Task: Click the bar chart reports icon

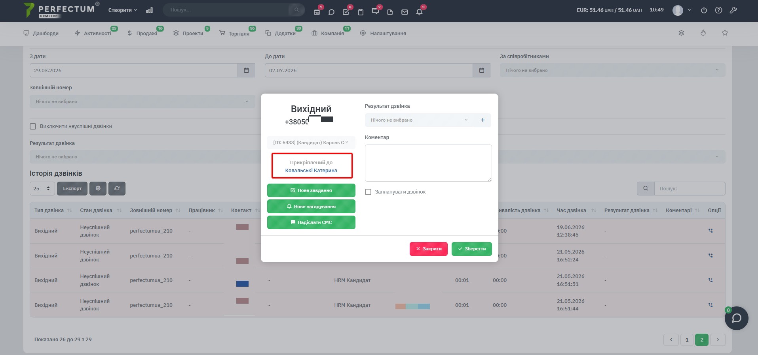Action: click(149, 10)
